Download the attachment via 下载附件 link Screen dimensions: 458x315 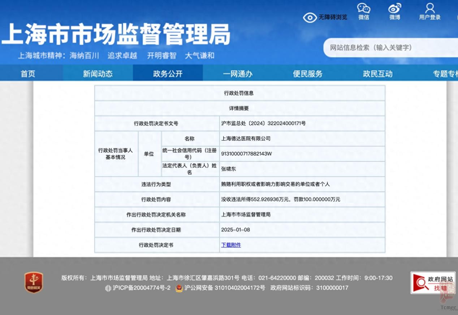click(x=231, y=245)
